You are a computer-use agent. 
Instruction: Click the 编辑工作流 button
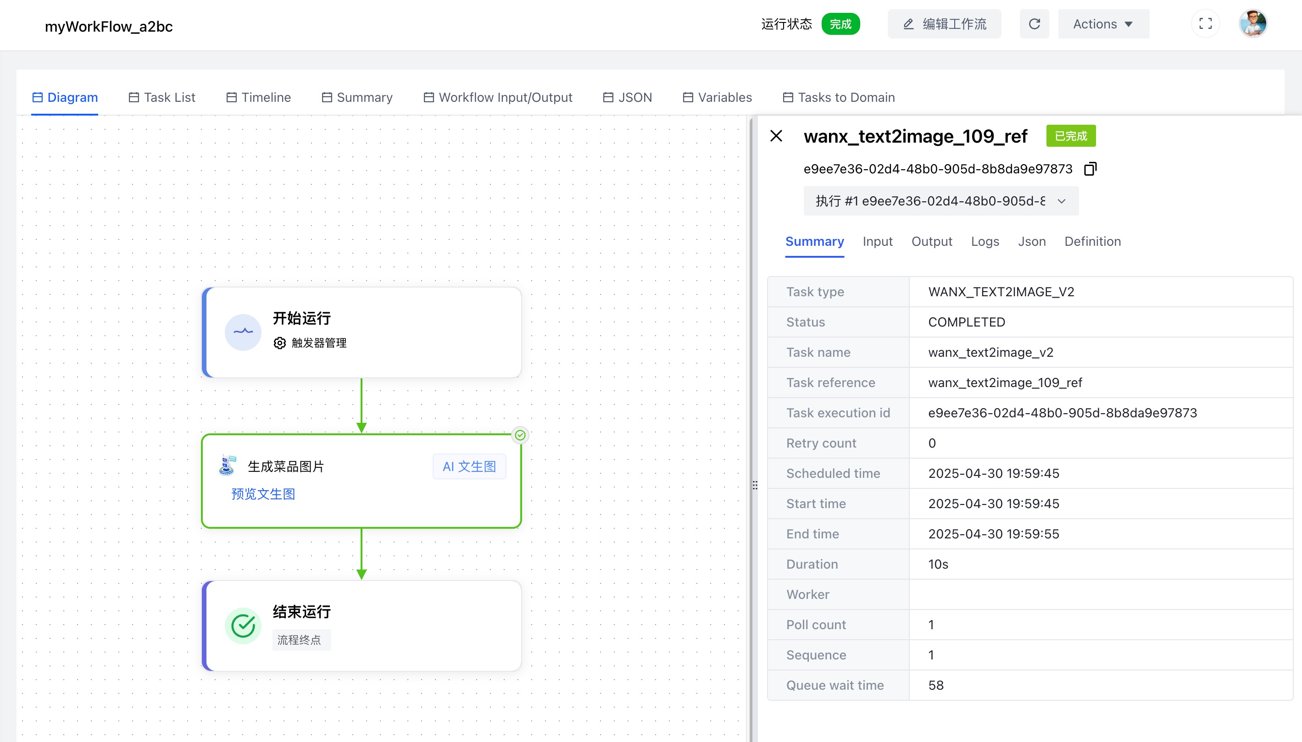point(944,24)
